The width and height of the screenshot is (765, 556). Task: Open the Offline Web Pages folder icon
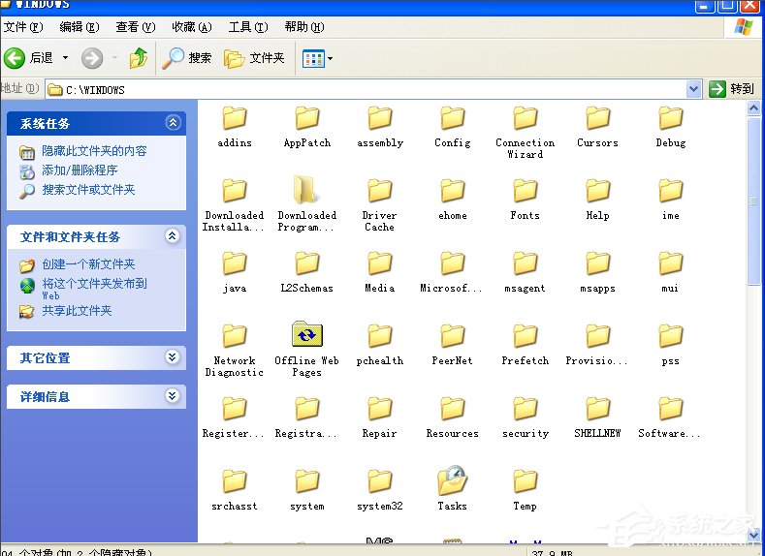point(306,336)
